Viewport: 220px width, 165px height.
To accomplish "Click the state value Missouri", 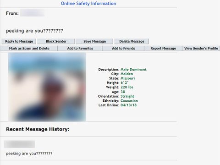I will (128, 78).
